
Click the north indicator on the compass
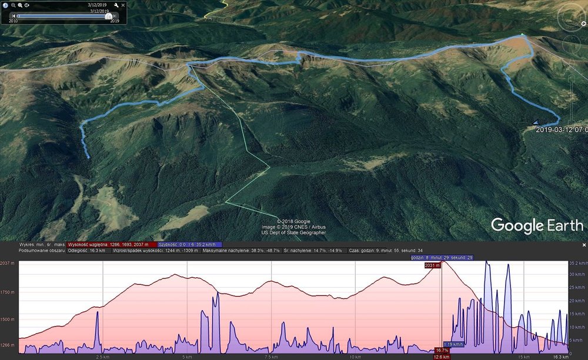[x=584, y=23]
